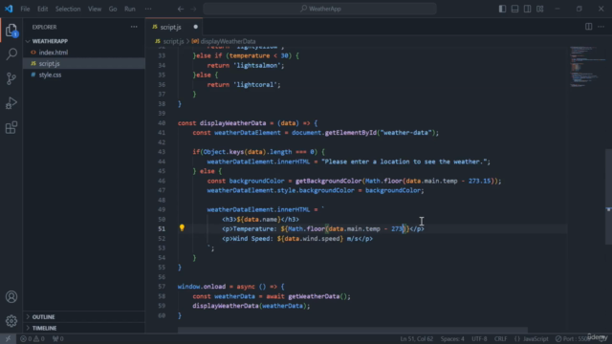Image resolution: width=612 pixels, height=344 pixels.
Task: Open the Extensions view
Action: click(x=11, y=127)
